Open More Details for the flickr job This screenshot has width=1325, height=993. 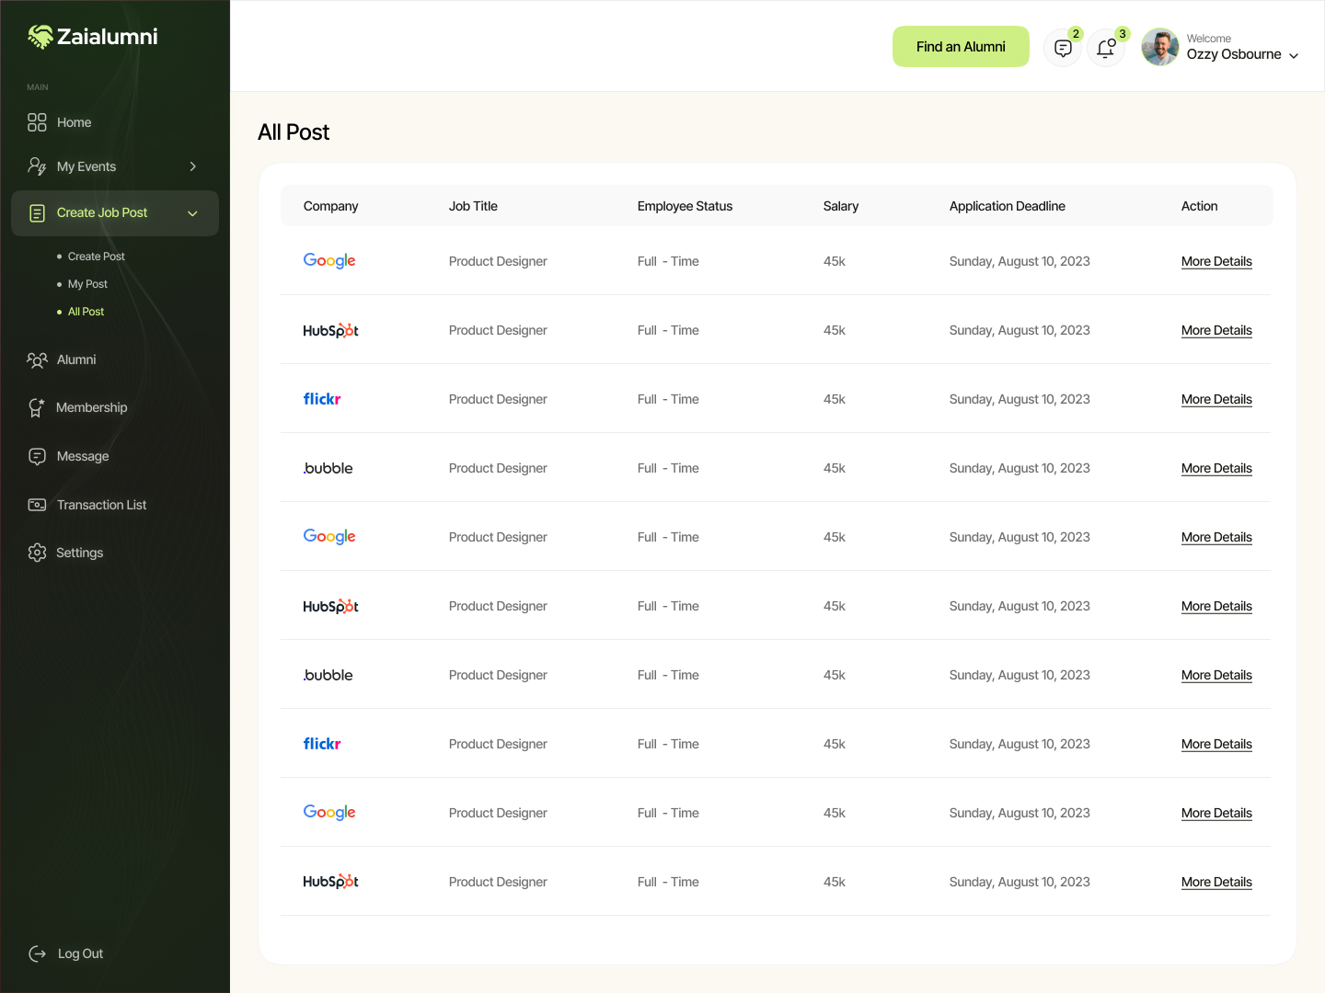[1216, 399]
